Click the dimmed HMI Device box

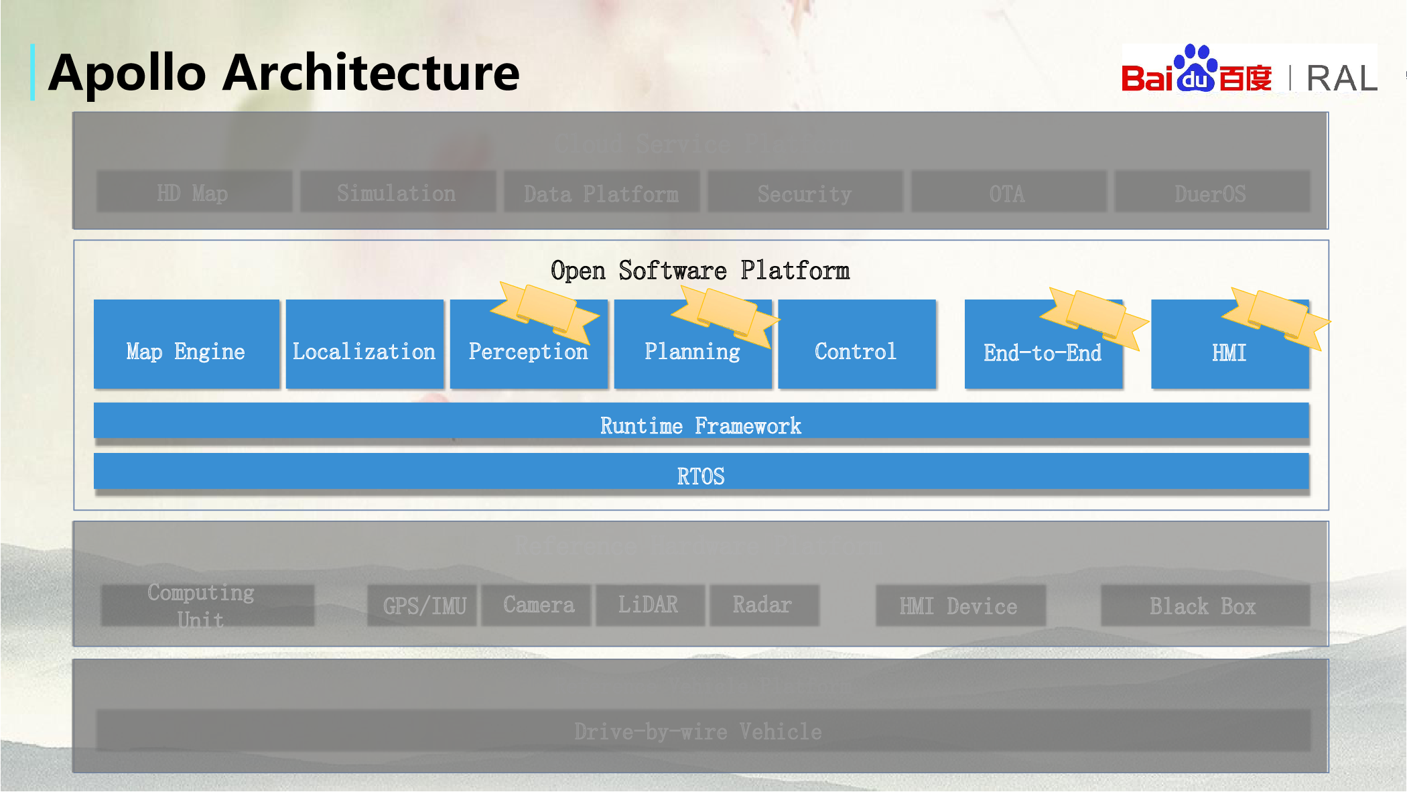point(961,606)
